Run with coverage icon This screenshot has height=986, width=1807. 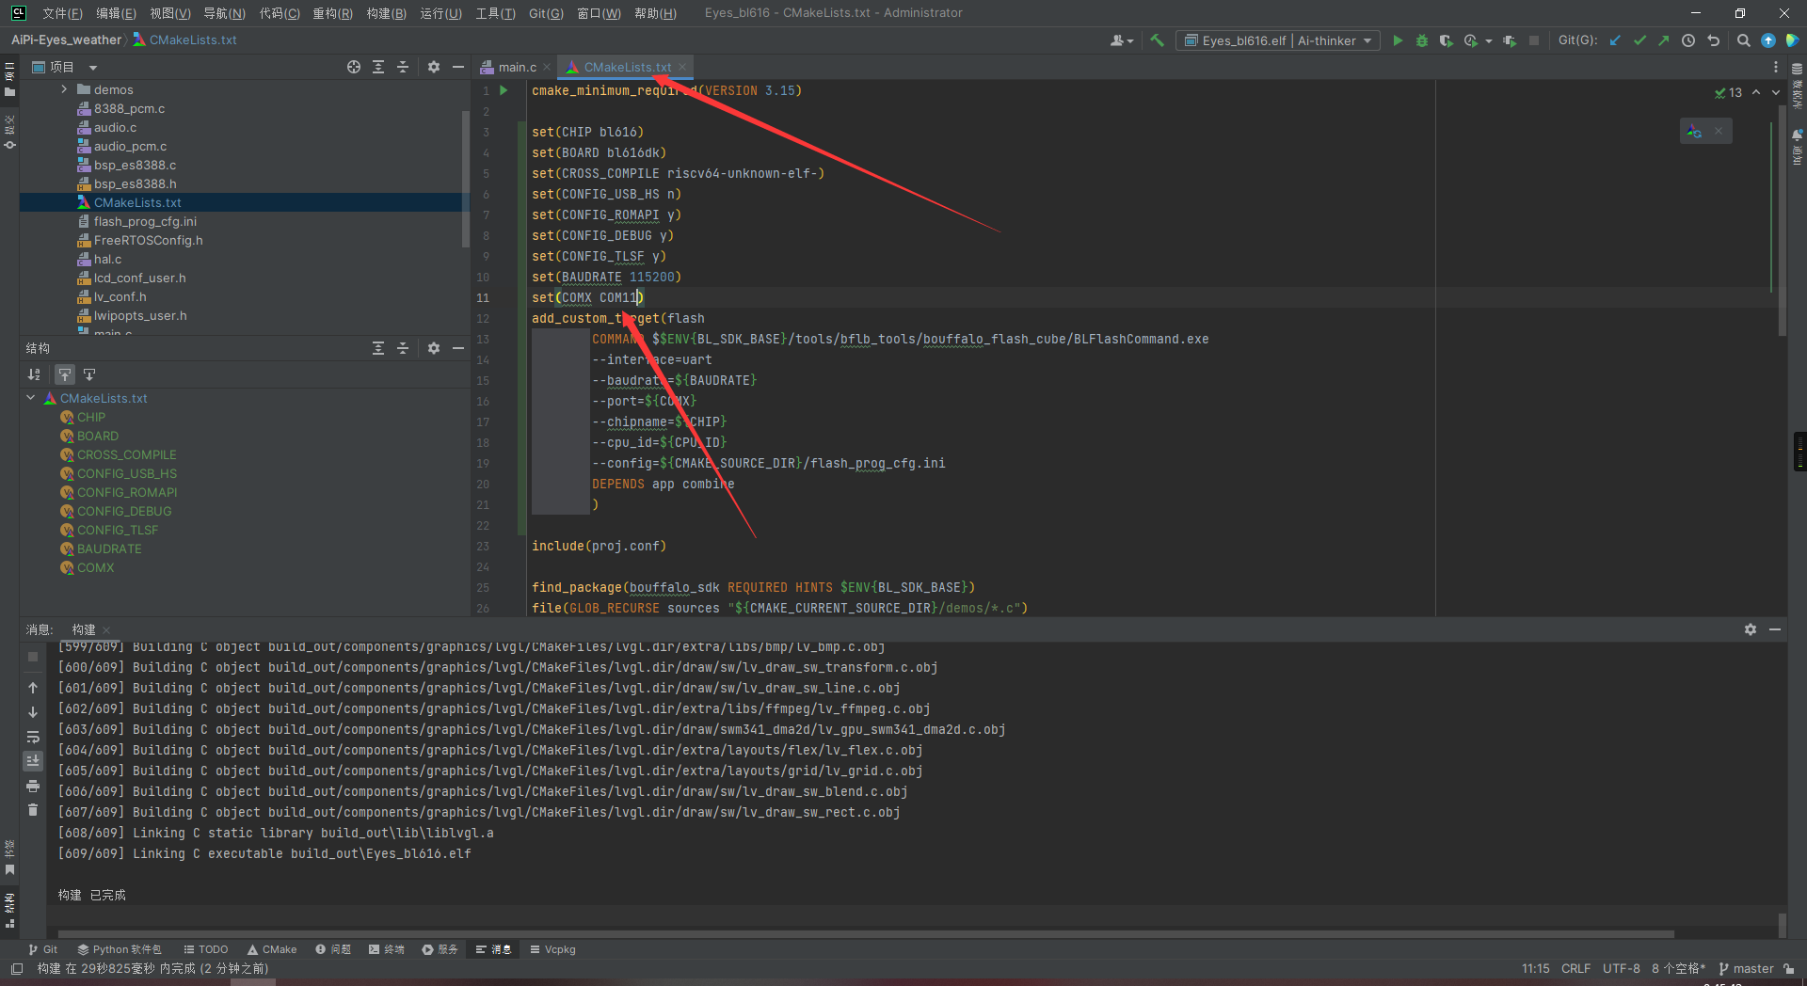1447,40
